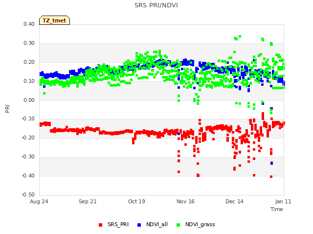Click the green NDVI_grass legend swatch
The width and height of the screenshot is (313, 234).
click(x=178, y=225)
